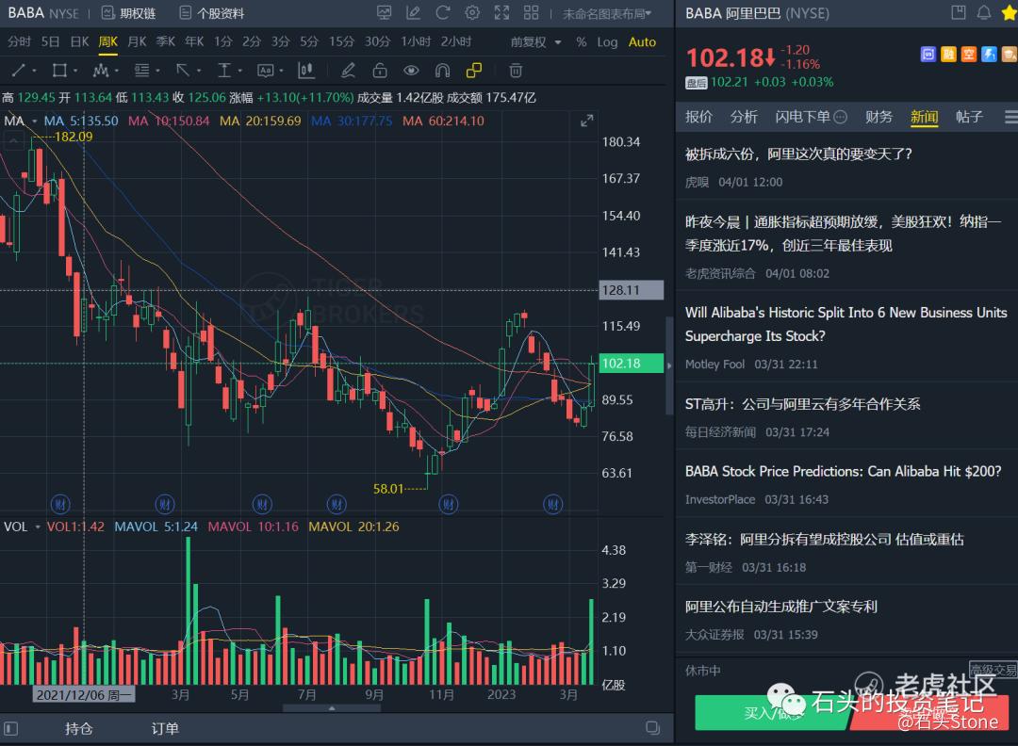Refresh the chart with the reload icon

tap(443, 13)
